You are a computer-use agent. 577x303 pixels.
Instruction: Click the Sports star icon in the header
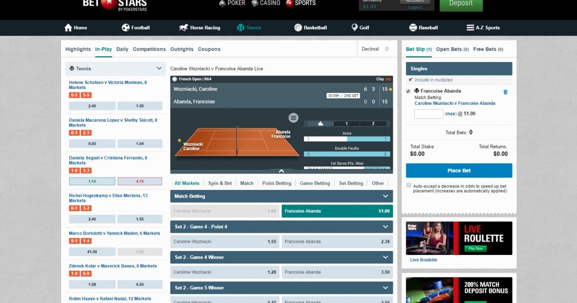289,3
